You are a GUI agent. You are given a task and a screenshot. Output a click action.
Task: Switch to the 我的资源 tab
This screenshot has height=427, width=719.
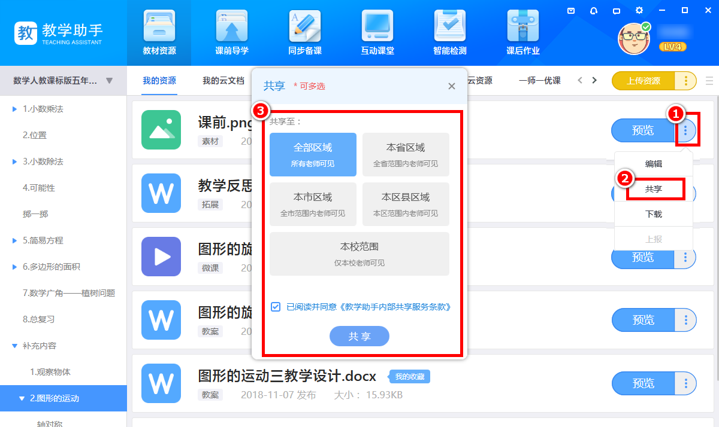pos(159,81)
